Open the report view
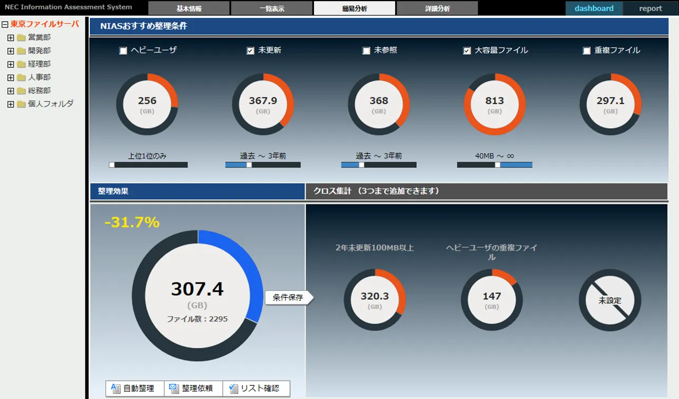679x399 pixels. tap(650, 8)
